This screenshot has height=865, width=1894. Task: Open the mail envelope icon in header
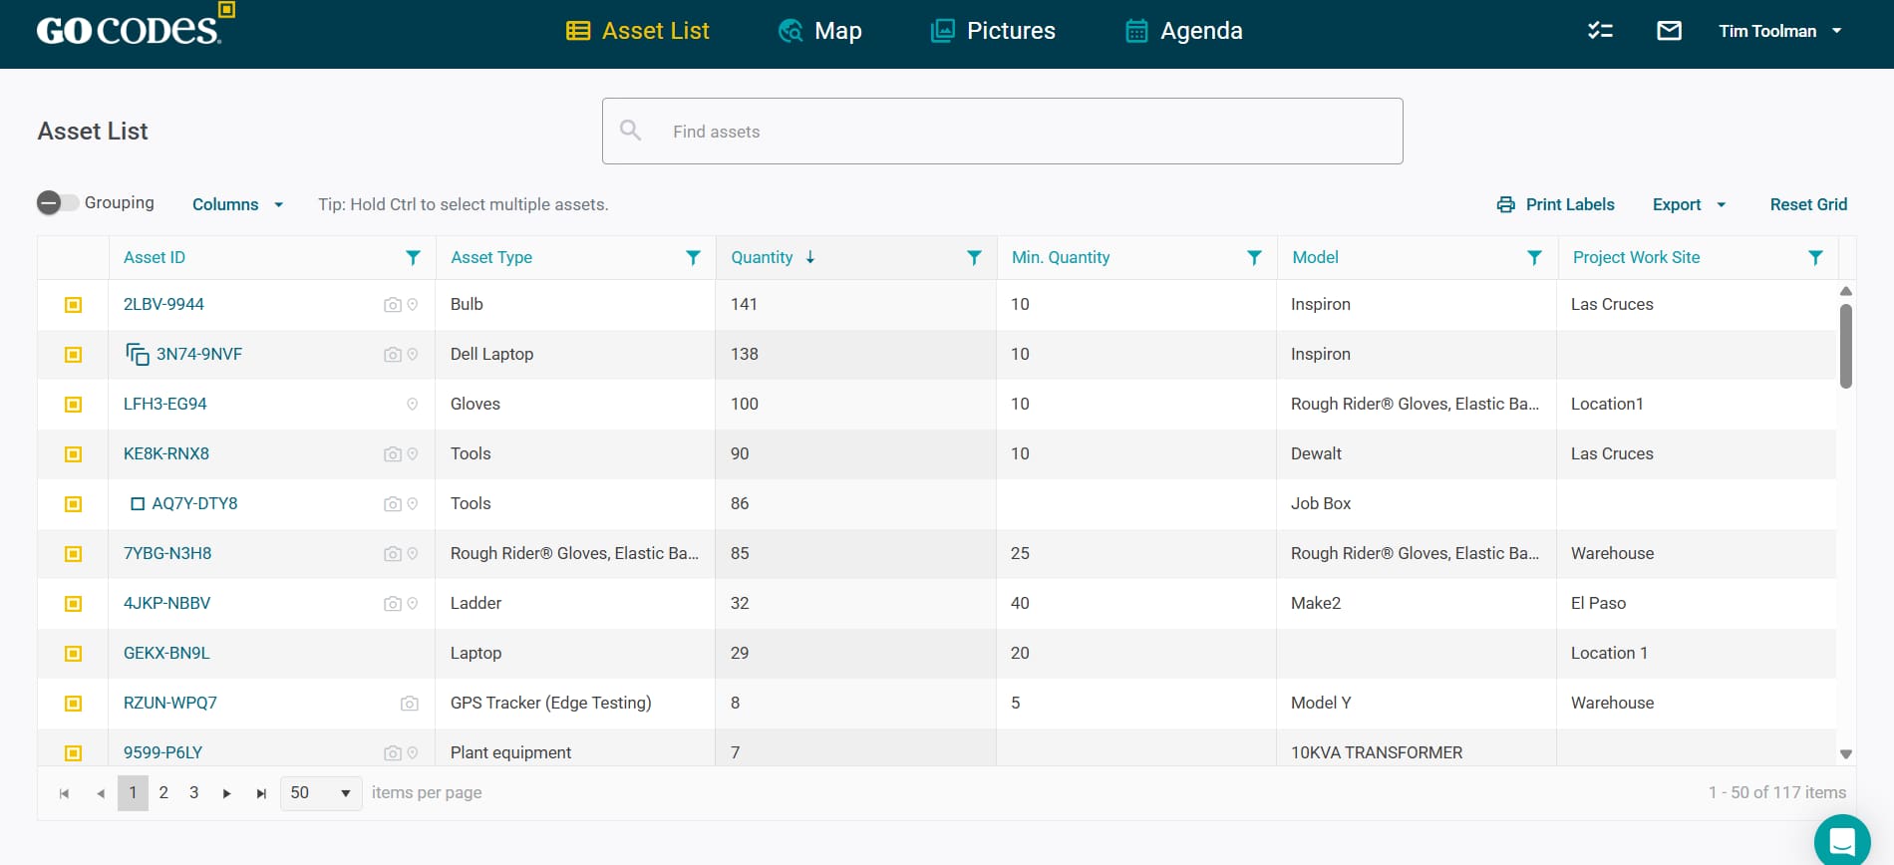1669,31
